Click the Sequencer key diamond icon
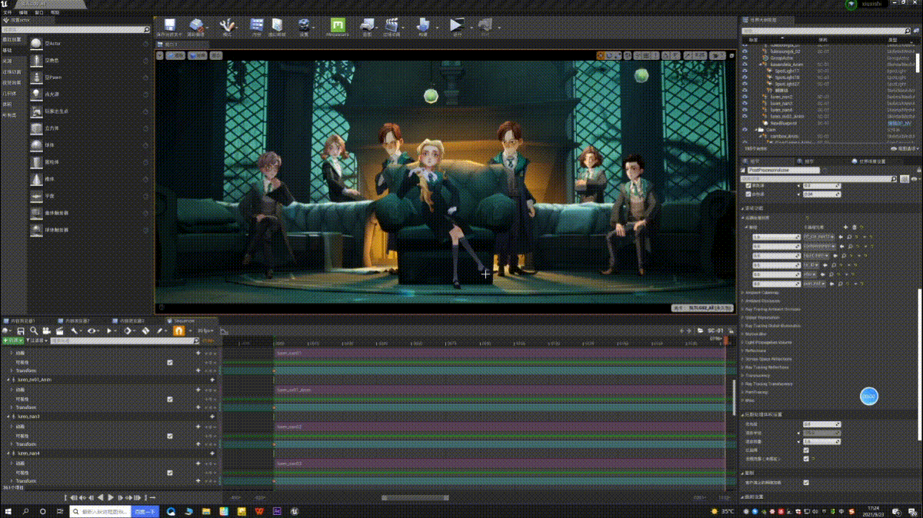Image resolution: width=923 pixels, height=518 pixels. (128, 330)
